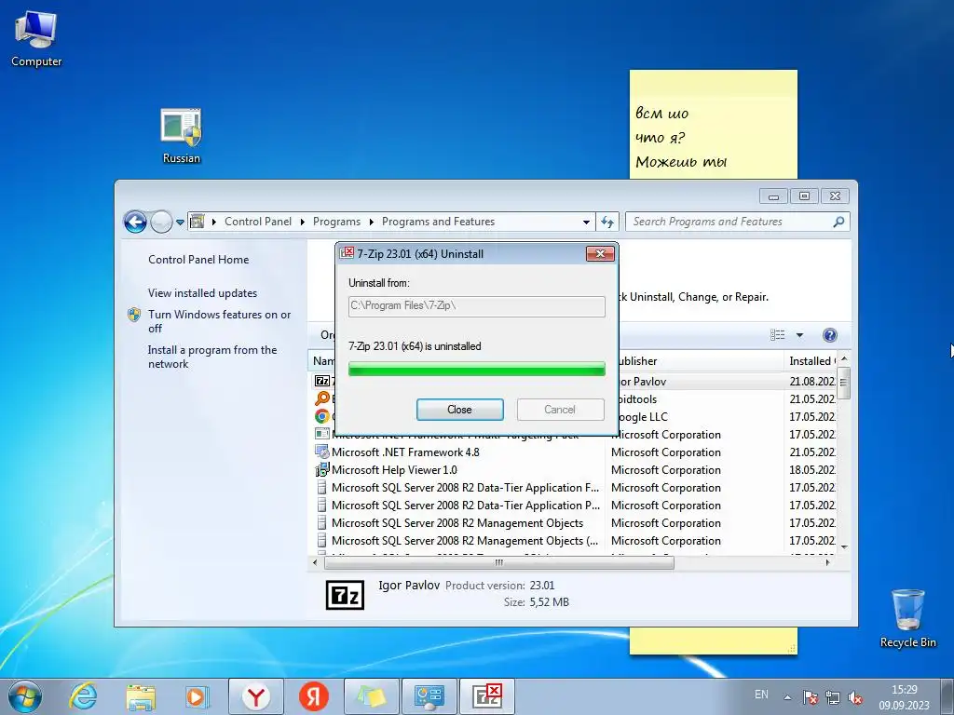Open Sticky Notes from taskbar
The width and height of the screenshot is (954, 715).
(x=371, y=696)
